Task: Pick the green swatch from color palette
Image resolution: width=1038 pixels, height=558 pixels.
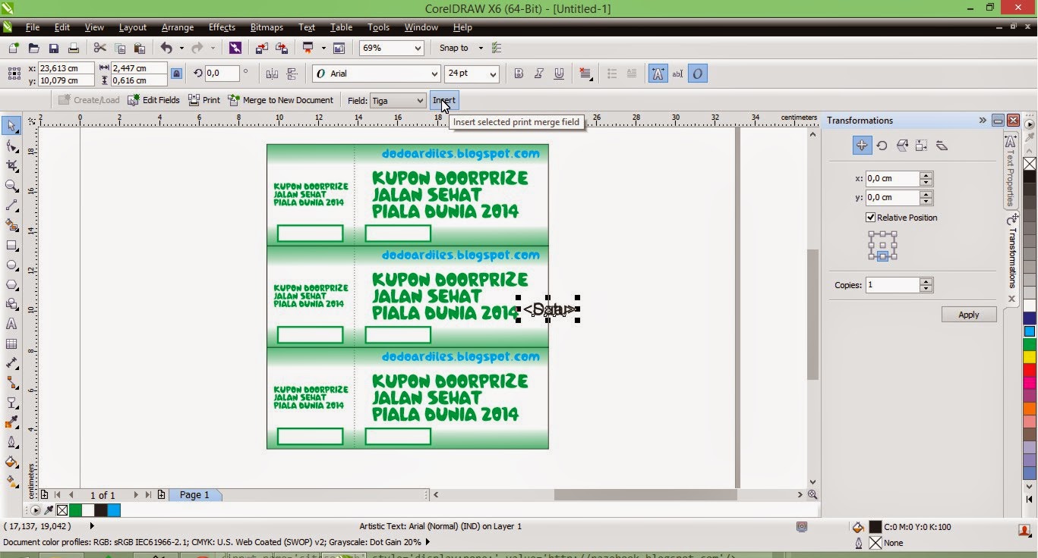Action: pos(1029,343)
